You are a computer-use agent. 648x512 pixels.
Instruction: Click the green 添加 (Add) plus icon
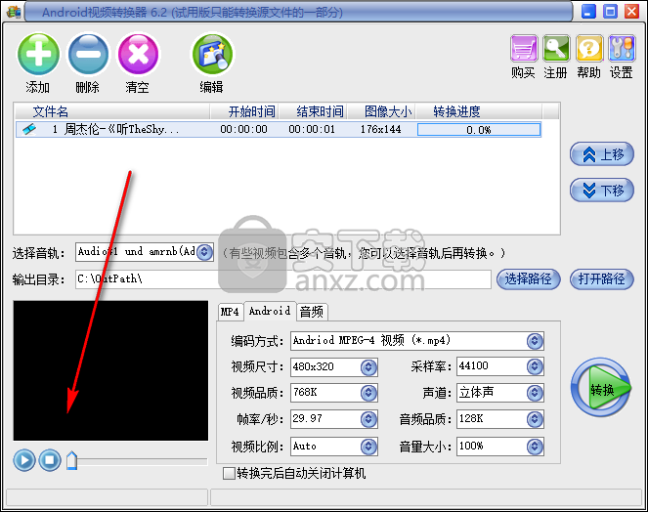[x=38, y=54]
